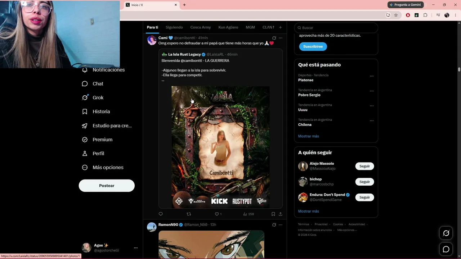Share Cami's post via share icon
This screenshot has height=259, width=461.
coord(281,214)
